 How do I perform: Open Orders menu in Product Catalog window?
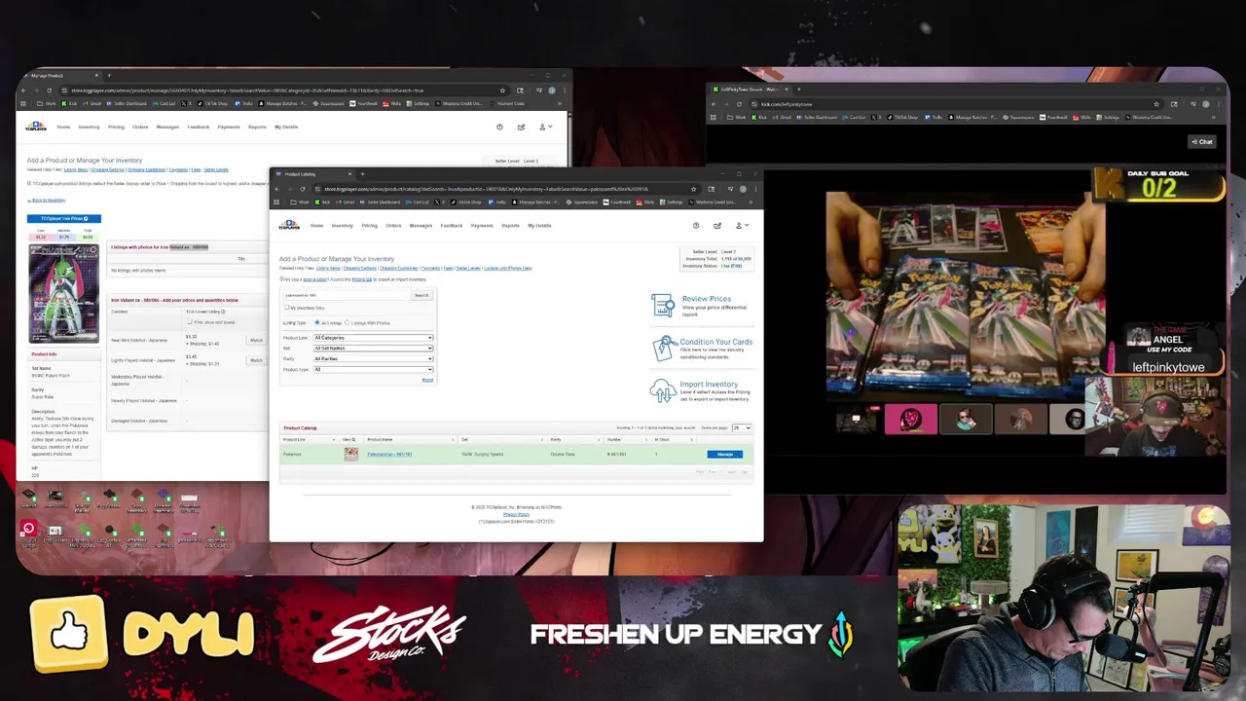click(393, 225)
